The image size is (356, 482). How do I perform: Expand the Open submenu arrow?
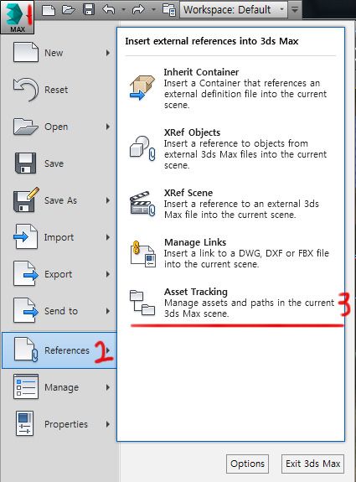click(108, 127)
